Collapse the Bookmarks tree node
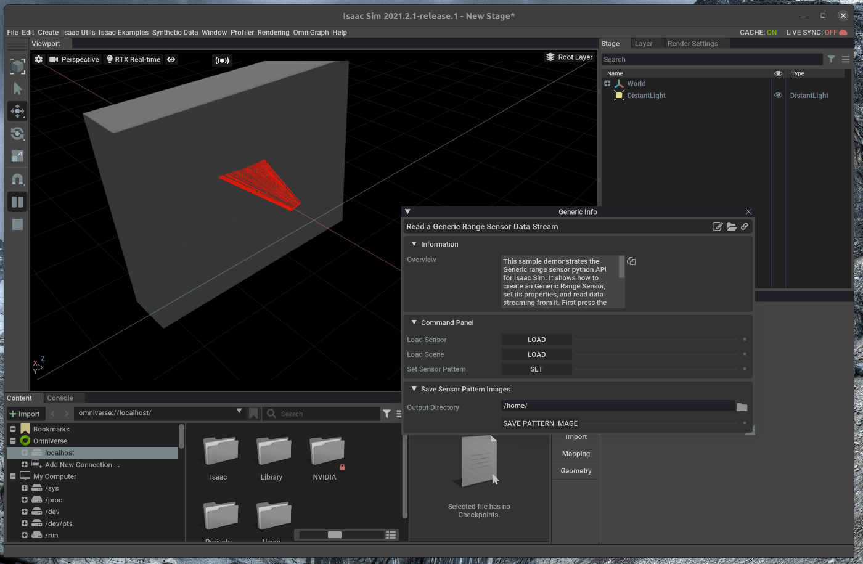Viewport: 863px width, 564px height. [x=12, y=429]
